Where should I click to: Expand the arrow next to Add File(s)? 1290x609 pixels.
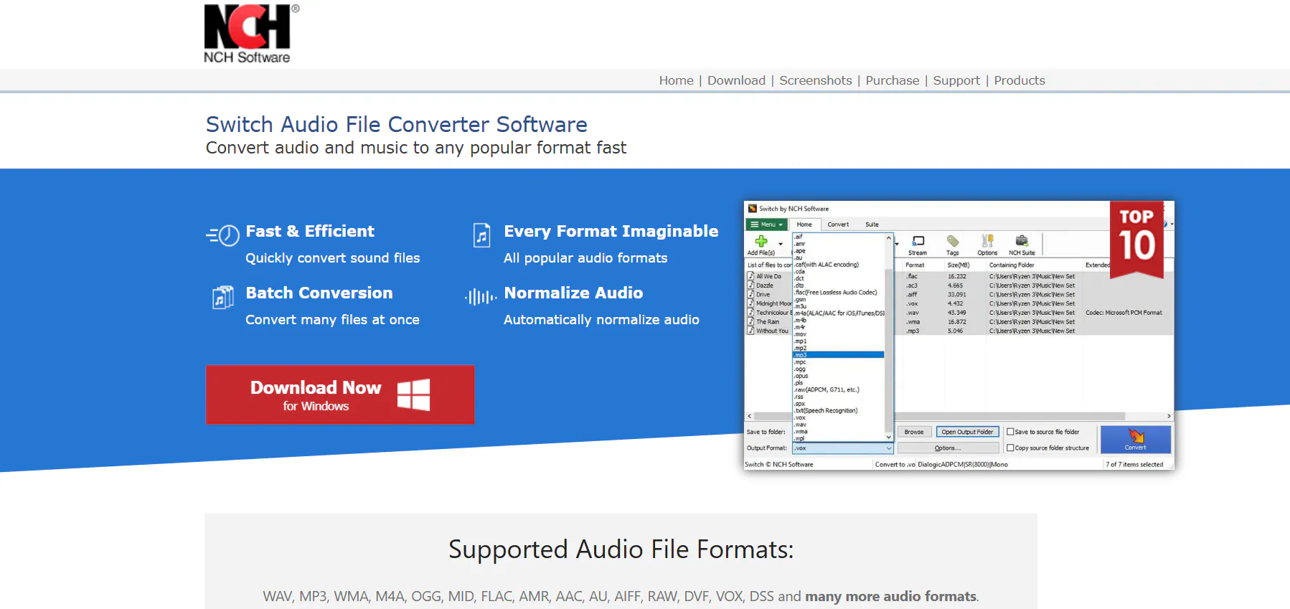(x=781, y=244)
